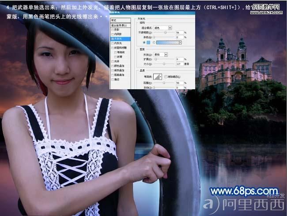Image resolution: width=287 pixels, height=216 pixels.
Task: Click the 不透明度 (Opacity) slider handle
Action: tap(166, 32)
